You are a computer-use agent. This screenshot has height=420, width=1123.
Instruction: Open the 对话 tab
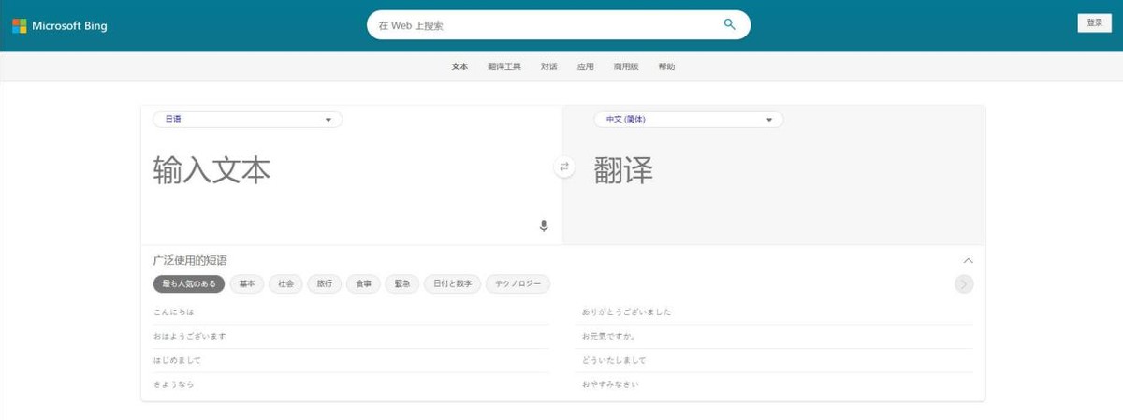pos(549,67)
